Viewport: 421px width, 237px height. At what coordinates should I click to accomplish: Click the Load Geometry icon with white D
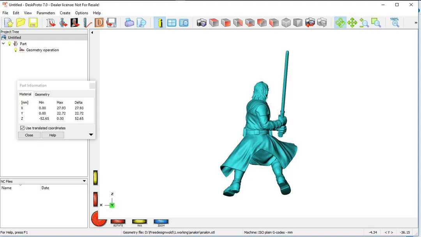tap(50, 23)
